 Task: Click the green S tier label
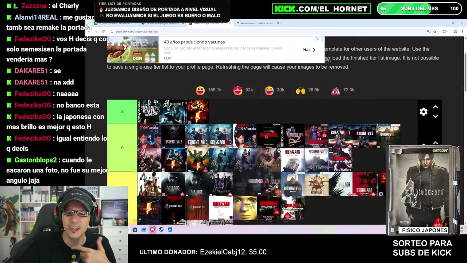122,111
